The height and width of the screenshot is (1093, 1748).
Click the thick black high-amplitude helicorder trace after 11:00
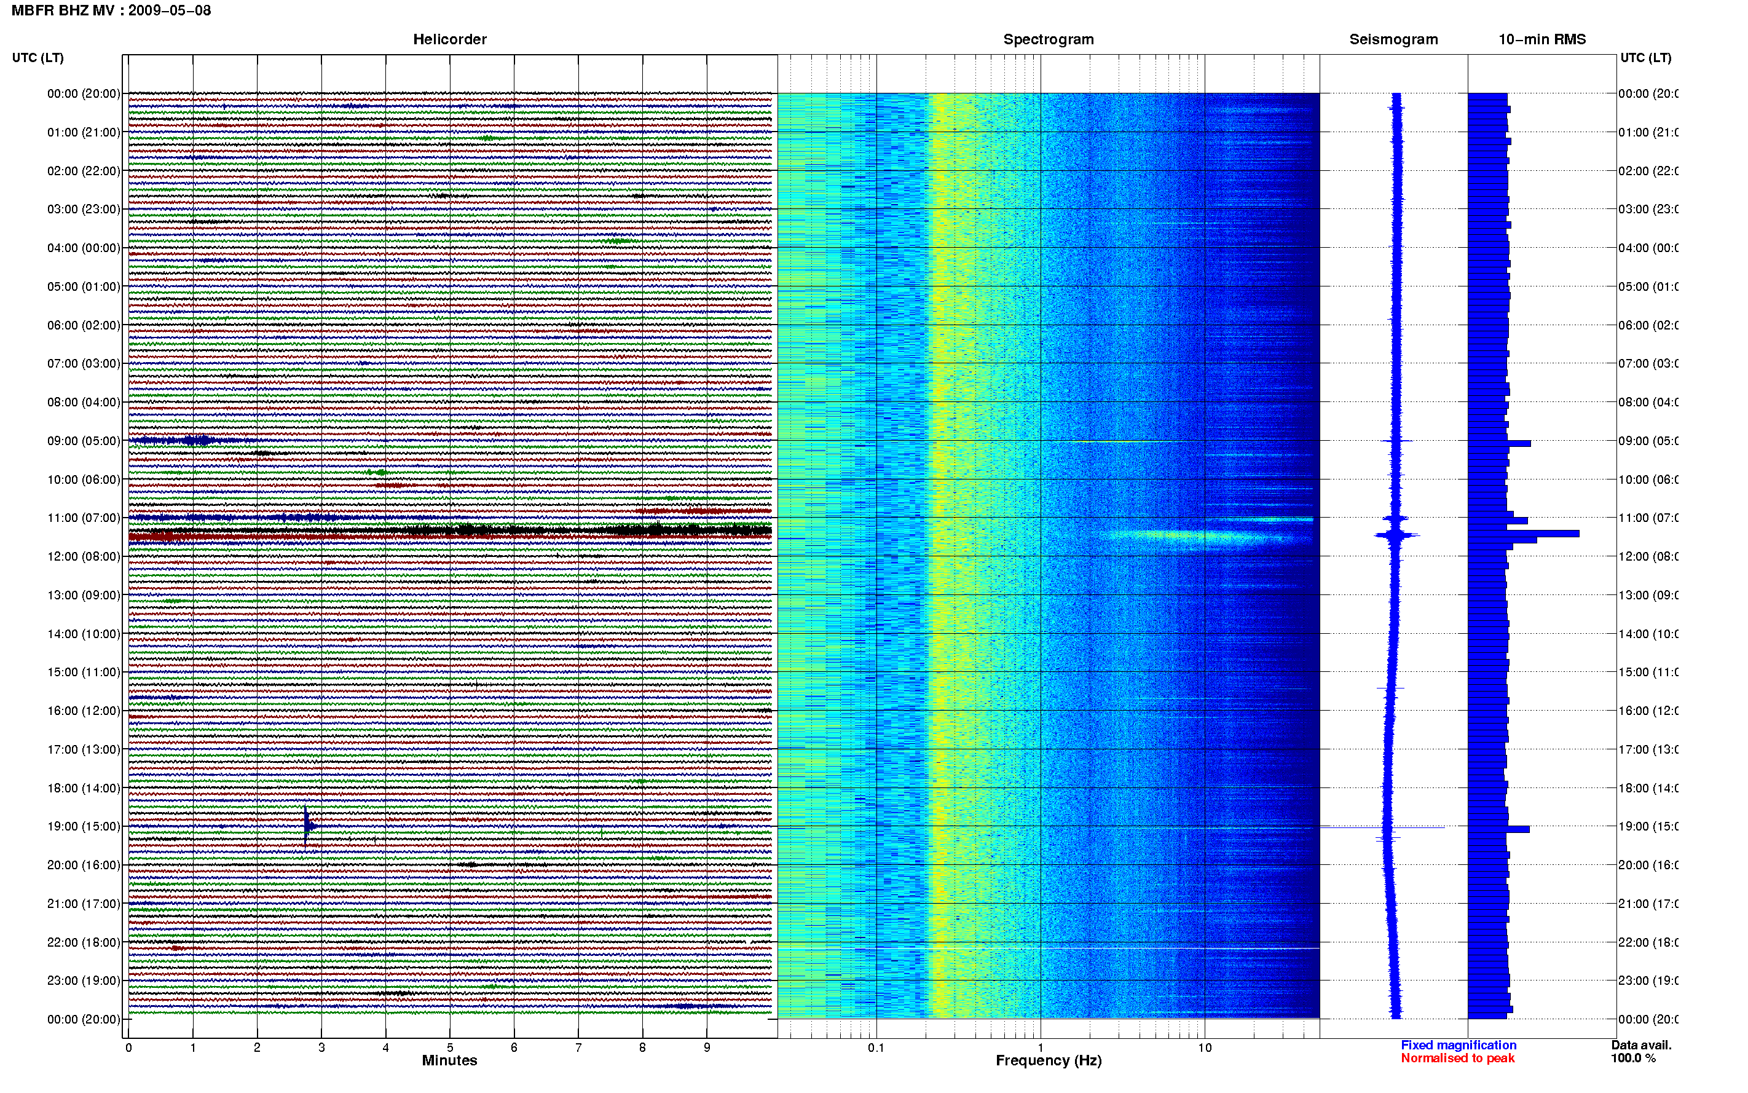(449, 531)
